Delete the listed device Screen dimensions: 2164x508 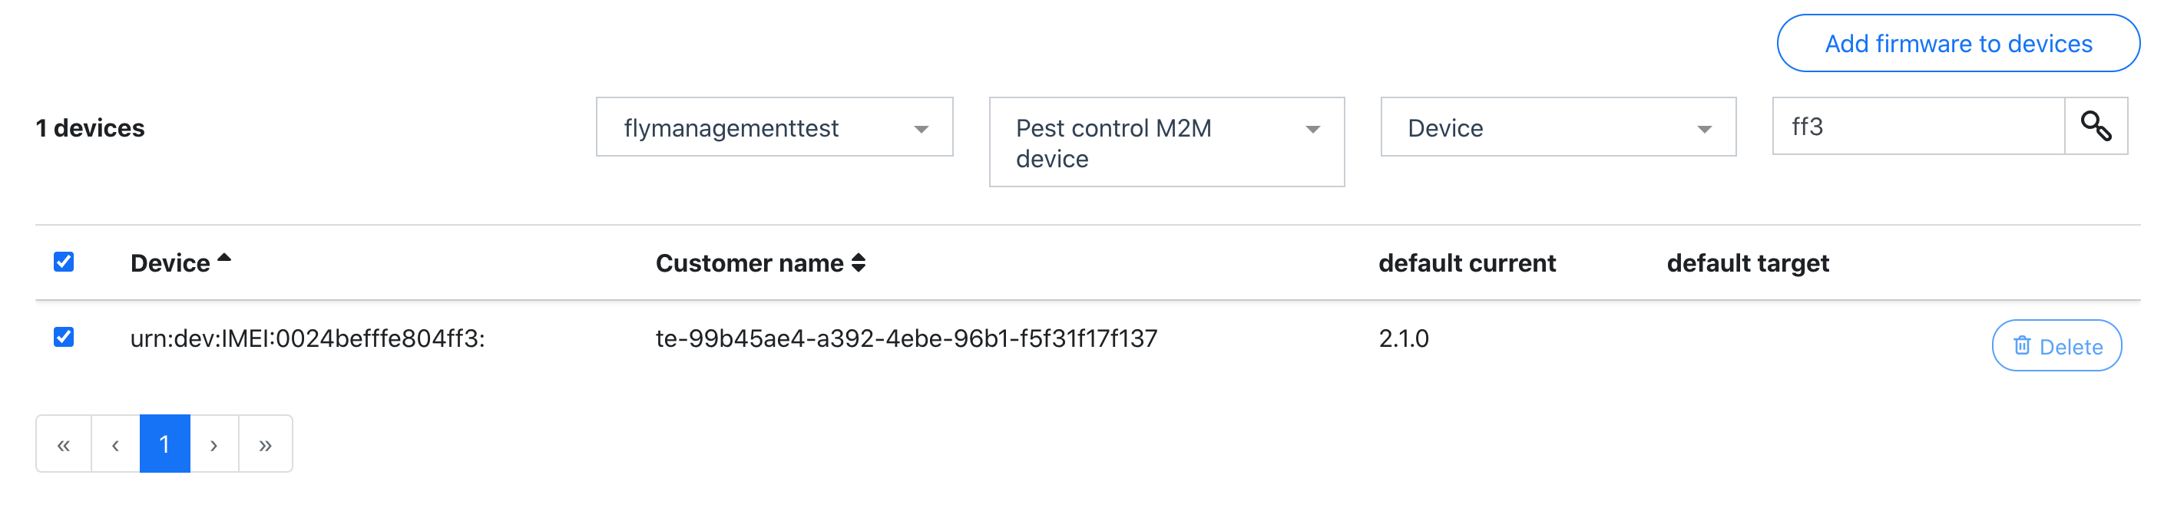(2056, 345)
